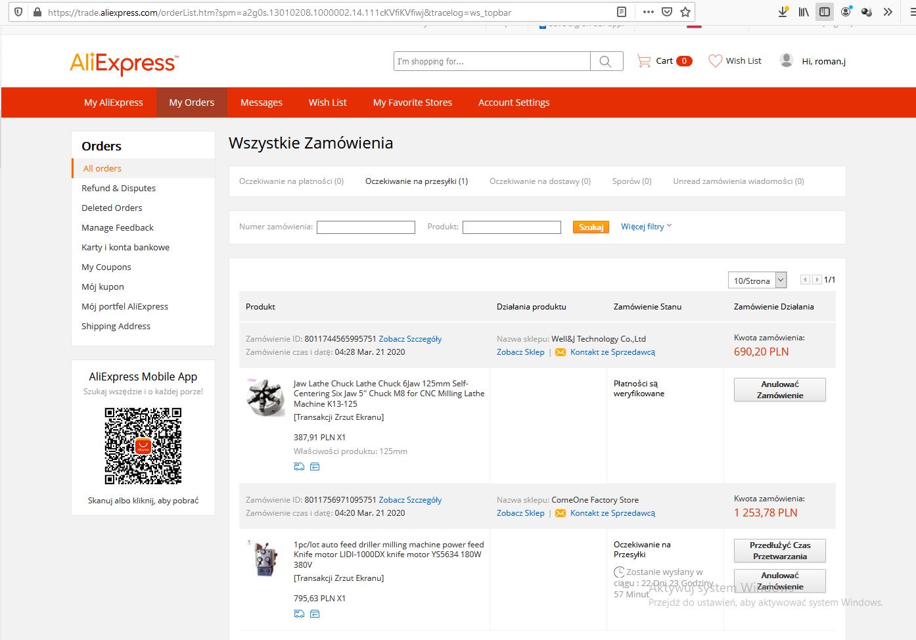This screenshot has width=916, height=640.
Task: Open Messages tab
Action: [x=262, y=103]
